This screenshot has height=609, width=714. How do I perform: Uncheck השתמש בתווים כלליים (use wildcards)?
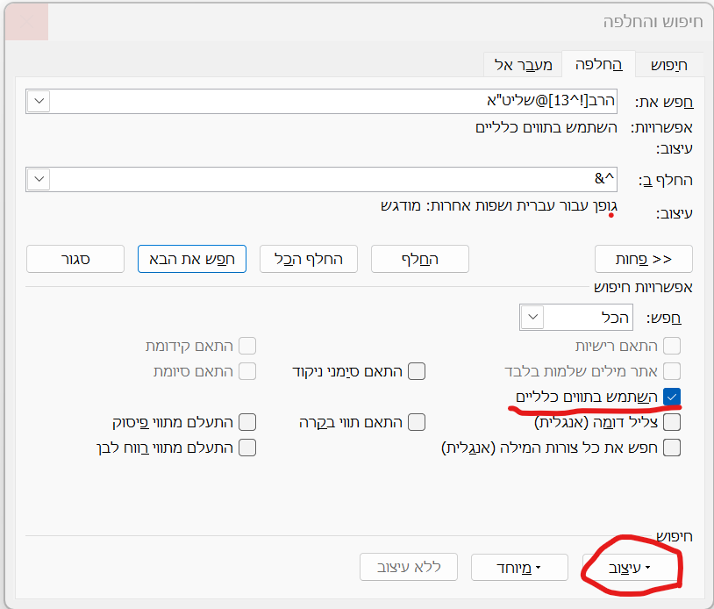672,398
